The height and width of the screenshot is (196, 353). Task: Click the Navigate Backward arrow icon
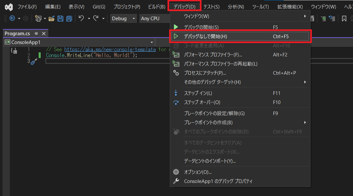coord(12,19)
